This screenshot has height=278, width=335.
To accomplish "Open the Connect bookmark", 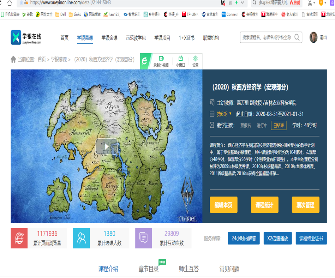I will pyautogui.click(x=230, y=14).
